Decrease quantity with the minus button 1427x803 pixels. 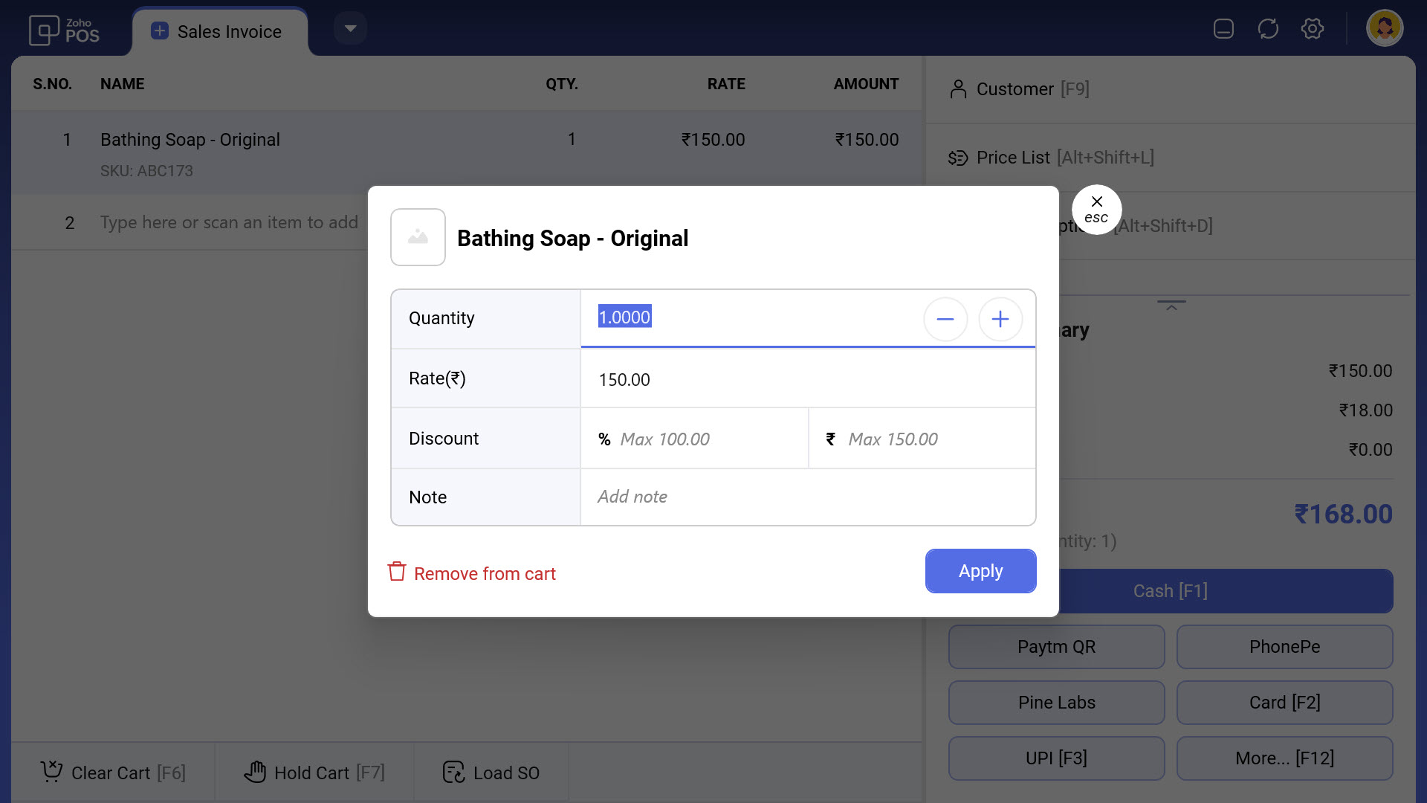point(945,319)
